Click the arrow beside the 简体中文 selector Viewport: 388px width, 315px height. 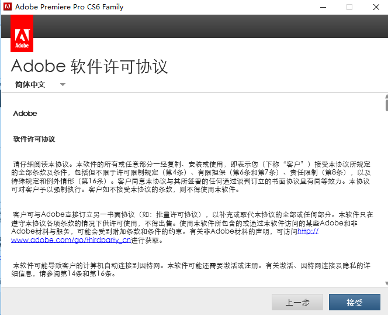63,85
